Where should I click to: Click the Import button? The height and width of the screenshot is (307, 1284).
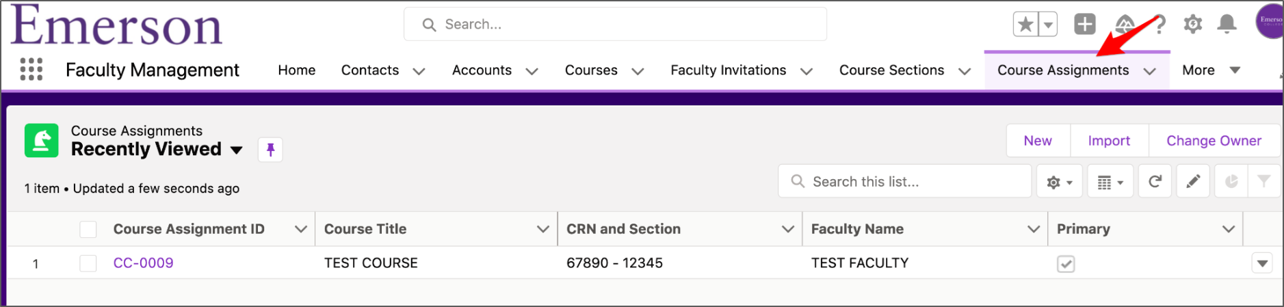[1109, 140]
